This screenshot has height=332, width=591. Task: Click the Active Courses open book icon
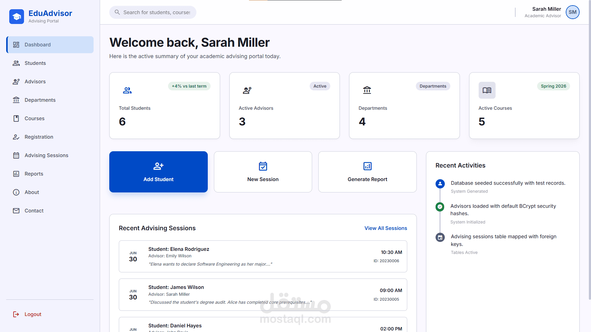pyautogui.click(x=487, y=90)
